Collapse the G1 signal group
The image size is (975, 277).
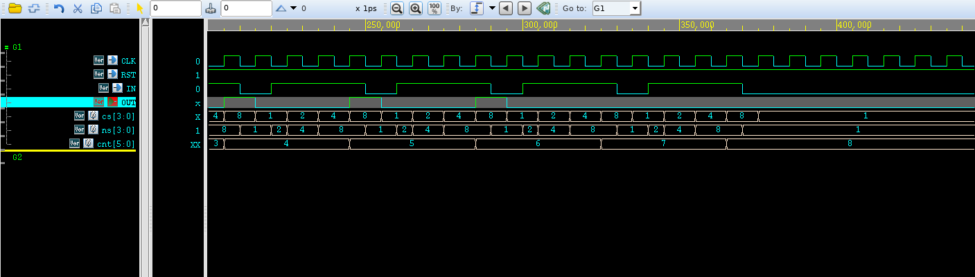(x=6, y=47)
